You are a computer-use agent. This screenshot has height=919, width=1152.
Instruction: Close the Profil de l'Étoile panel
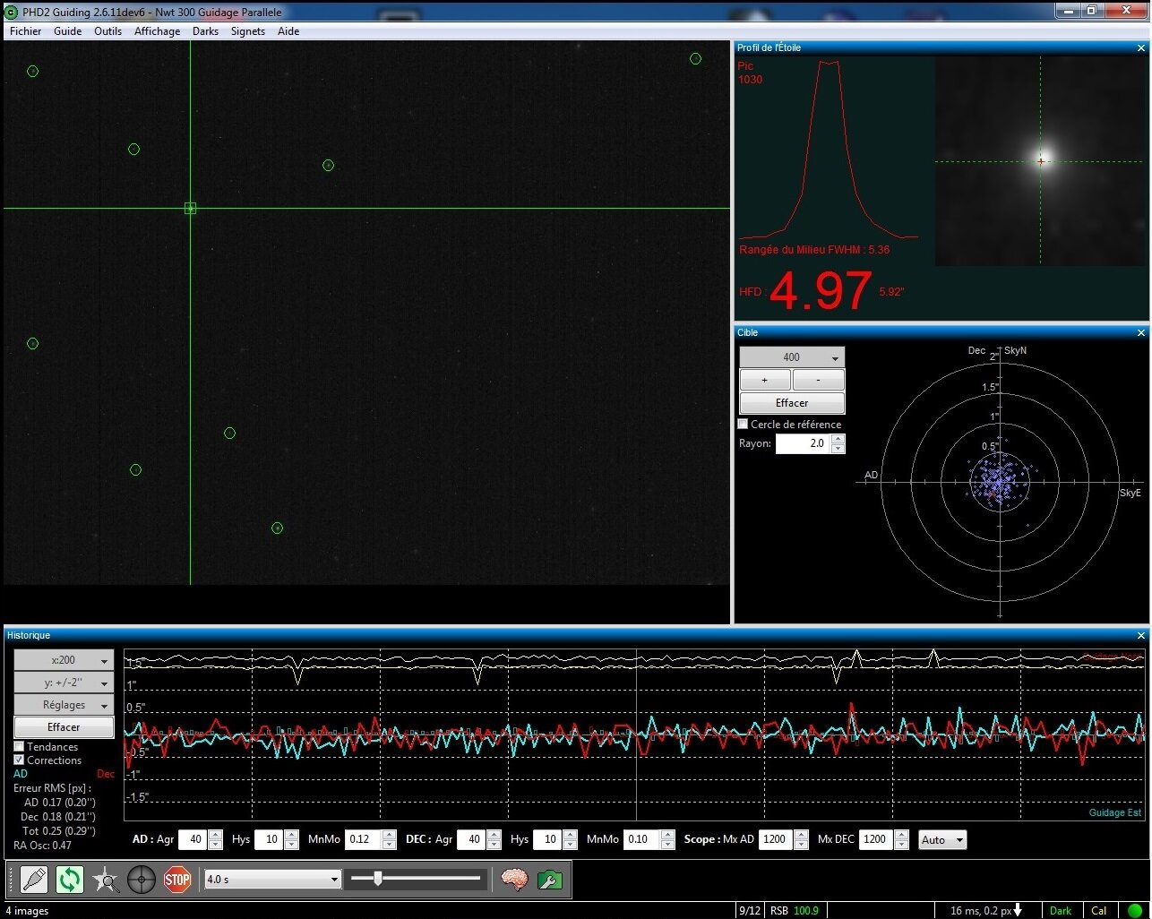[x=1140, y=48]
